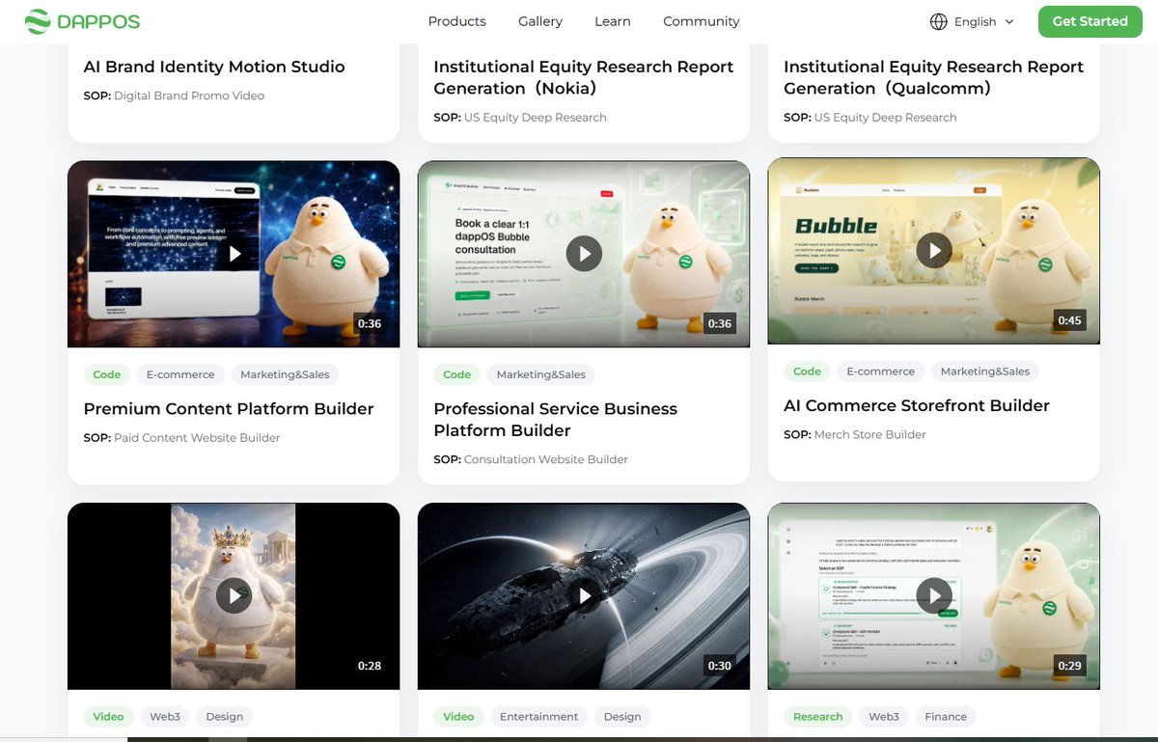This screenshot has height=742, width=1158.
Task: Select Marketing&Sales tag on Premium Content card
Action: 285,374
